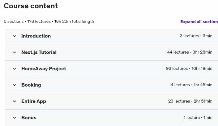Open the HomeAway Project section title
The height and width of the screenshot is (126, 218).
(44, 69)
